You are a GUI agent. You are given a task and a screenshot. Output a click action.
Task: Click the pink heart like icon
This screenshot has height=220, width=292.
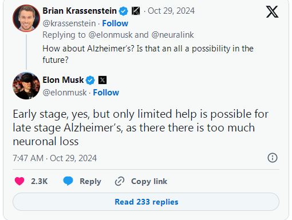(x=19, y=181)
